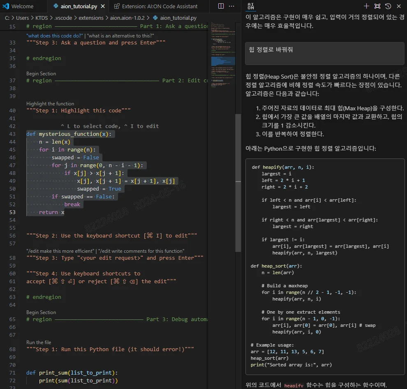
Task: Maximize the AI:ON chat panel
Action: [x=377, y=6]
